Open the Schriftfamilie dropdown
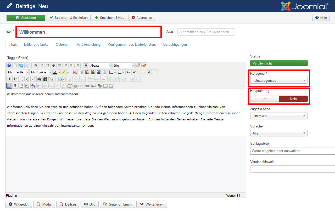 point(18,72)
